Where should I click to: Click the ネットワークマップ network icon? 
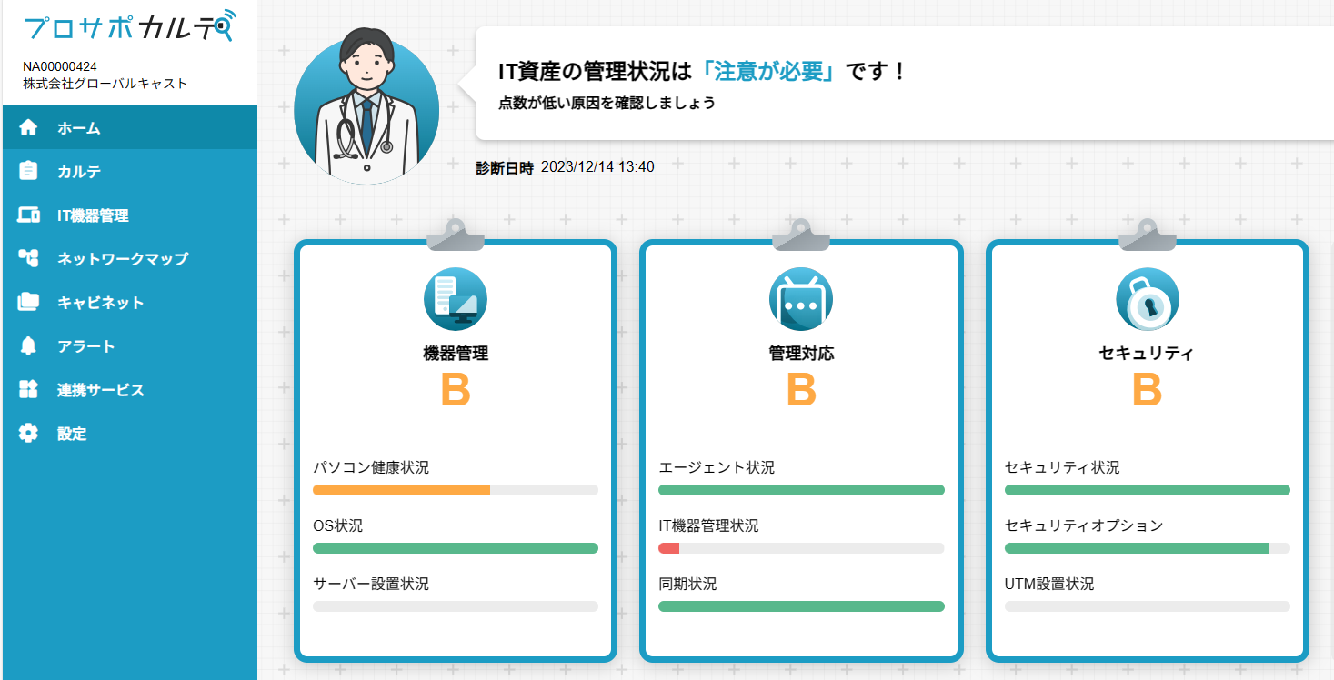click(x=28, y=258)
